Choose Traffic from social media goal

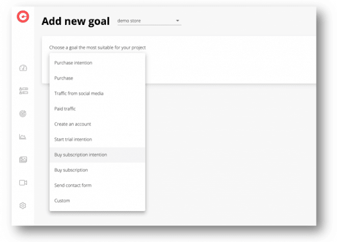click(97, 93)
